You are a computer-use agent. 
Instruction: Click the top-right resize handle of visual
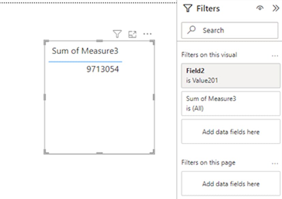point(152,42)
